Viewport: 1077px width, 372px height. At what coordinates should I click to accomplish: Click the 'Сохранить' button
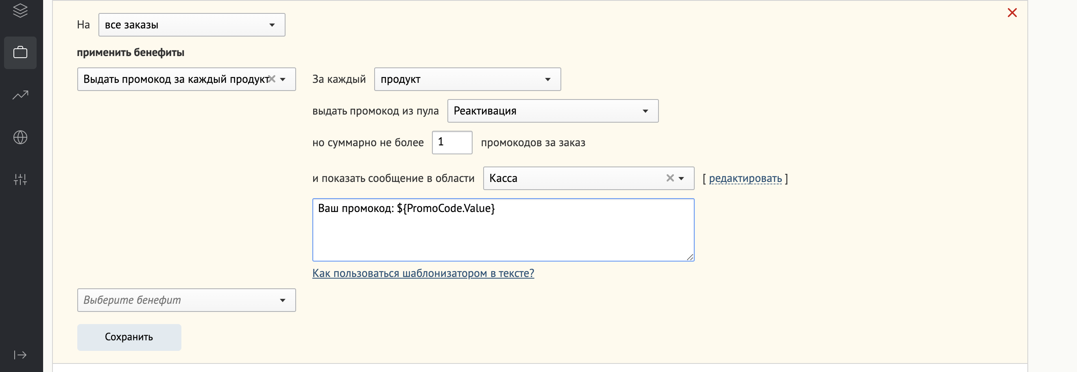click(x=129, y=337)
